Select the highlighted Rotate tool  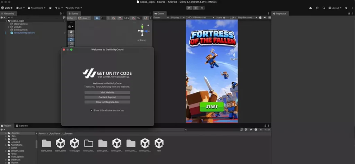71,39
